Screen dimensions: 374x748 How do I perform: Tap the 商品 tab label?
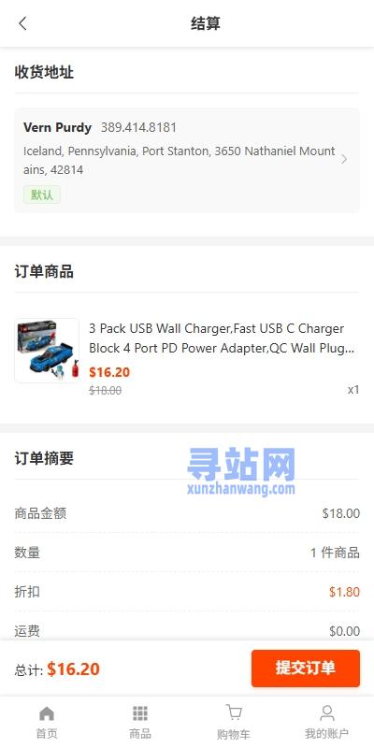pos(139,733)
